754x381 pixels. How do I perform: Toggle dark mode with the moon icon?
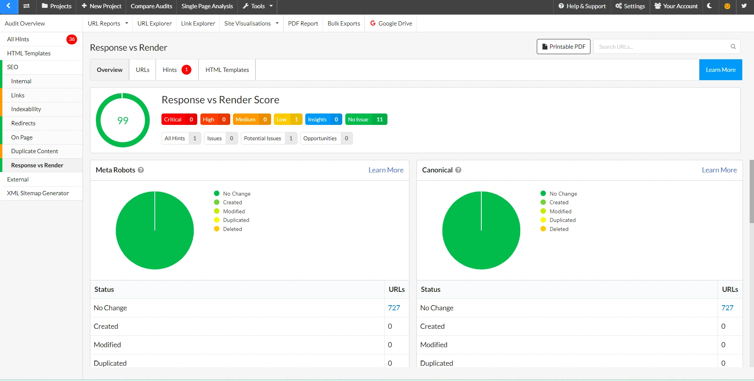tap(710, 6)
